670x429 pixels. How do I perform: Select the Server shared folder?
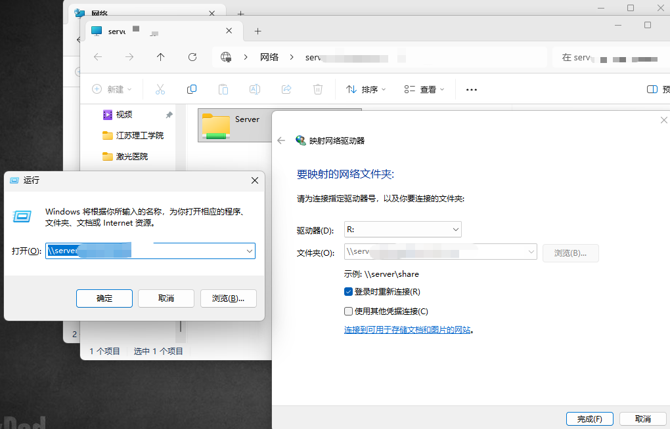(234, 125)
